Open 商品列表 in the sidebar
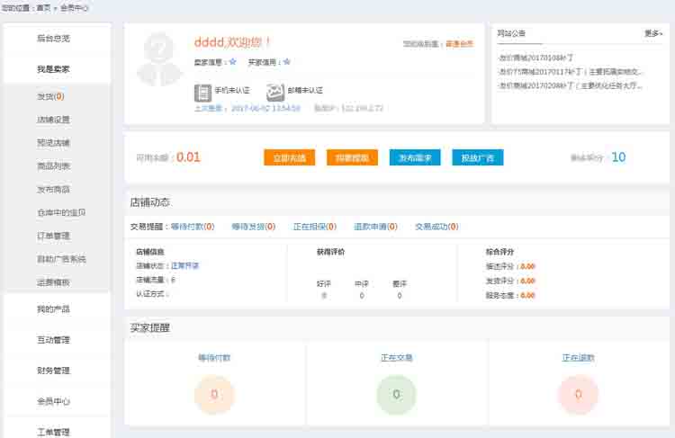Screen dimensions: 675x438 tap(53, 166)
